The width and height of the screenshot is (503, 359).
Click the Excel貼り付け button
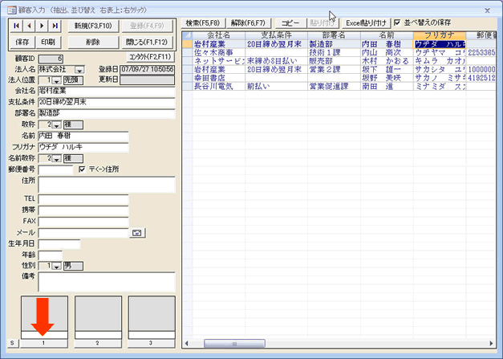pos(366,23)
